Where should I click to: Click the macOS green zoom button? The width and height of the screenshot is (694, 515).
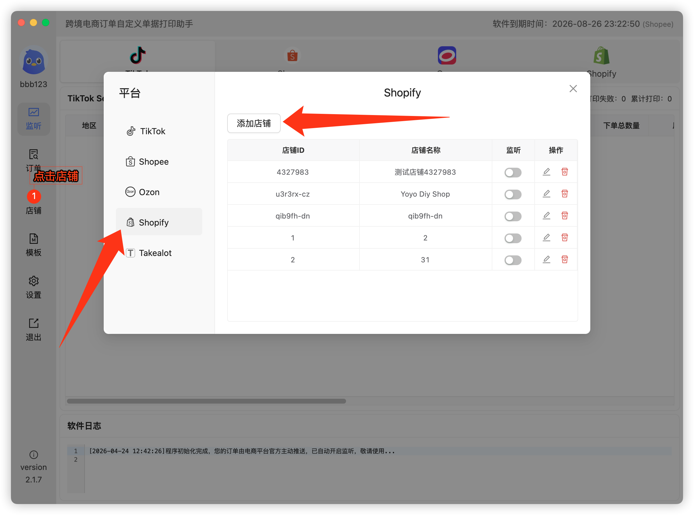click(x=46, y=23)
